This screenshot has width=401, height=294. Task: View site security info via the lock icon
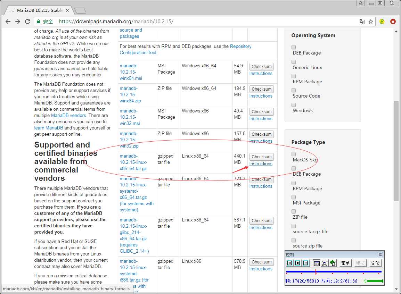coord(38,22)
